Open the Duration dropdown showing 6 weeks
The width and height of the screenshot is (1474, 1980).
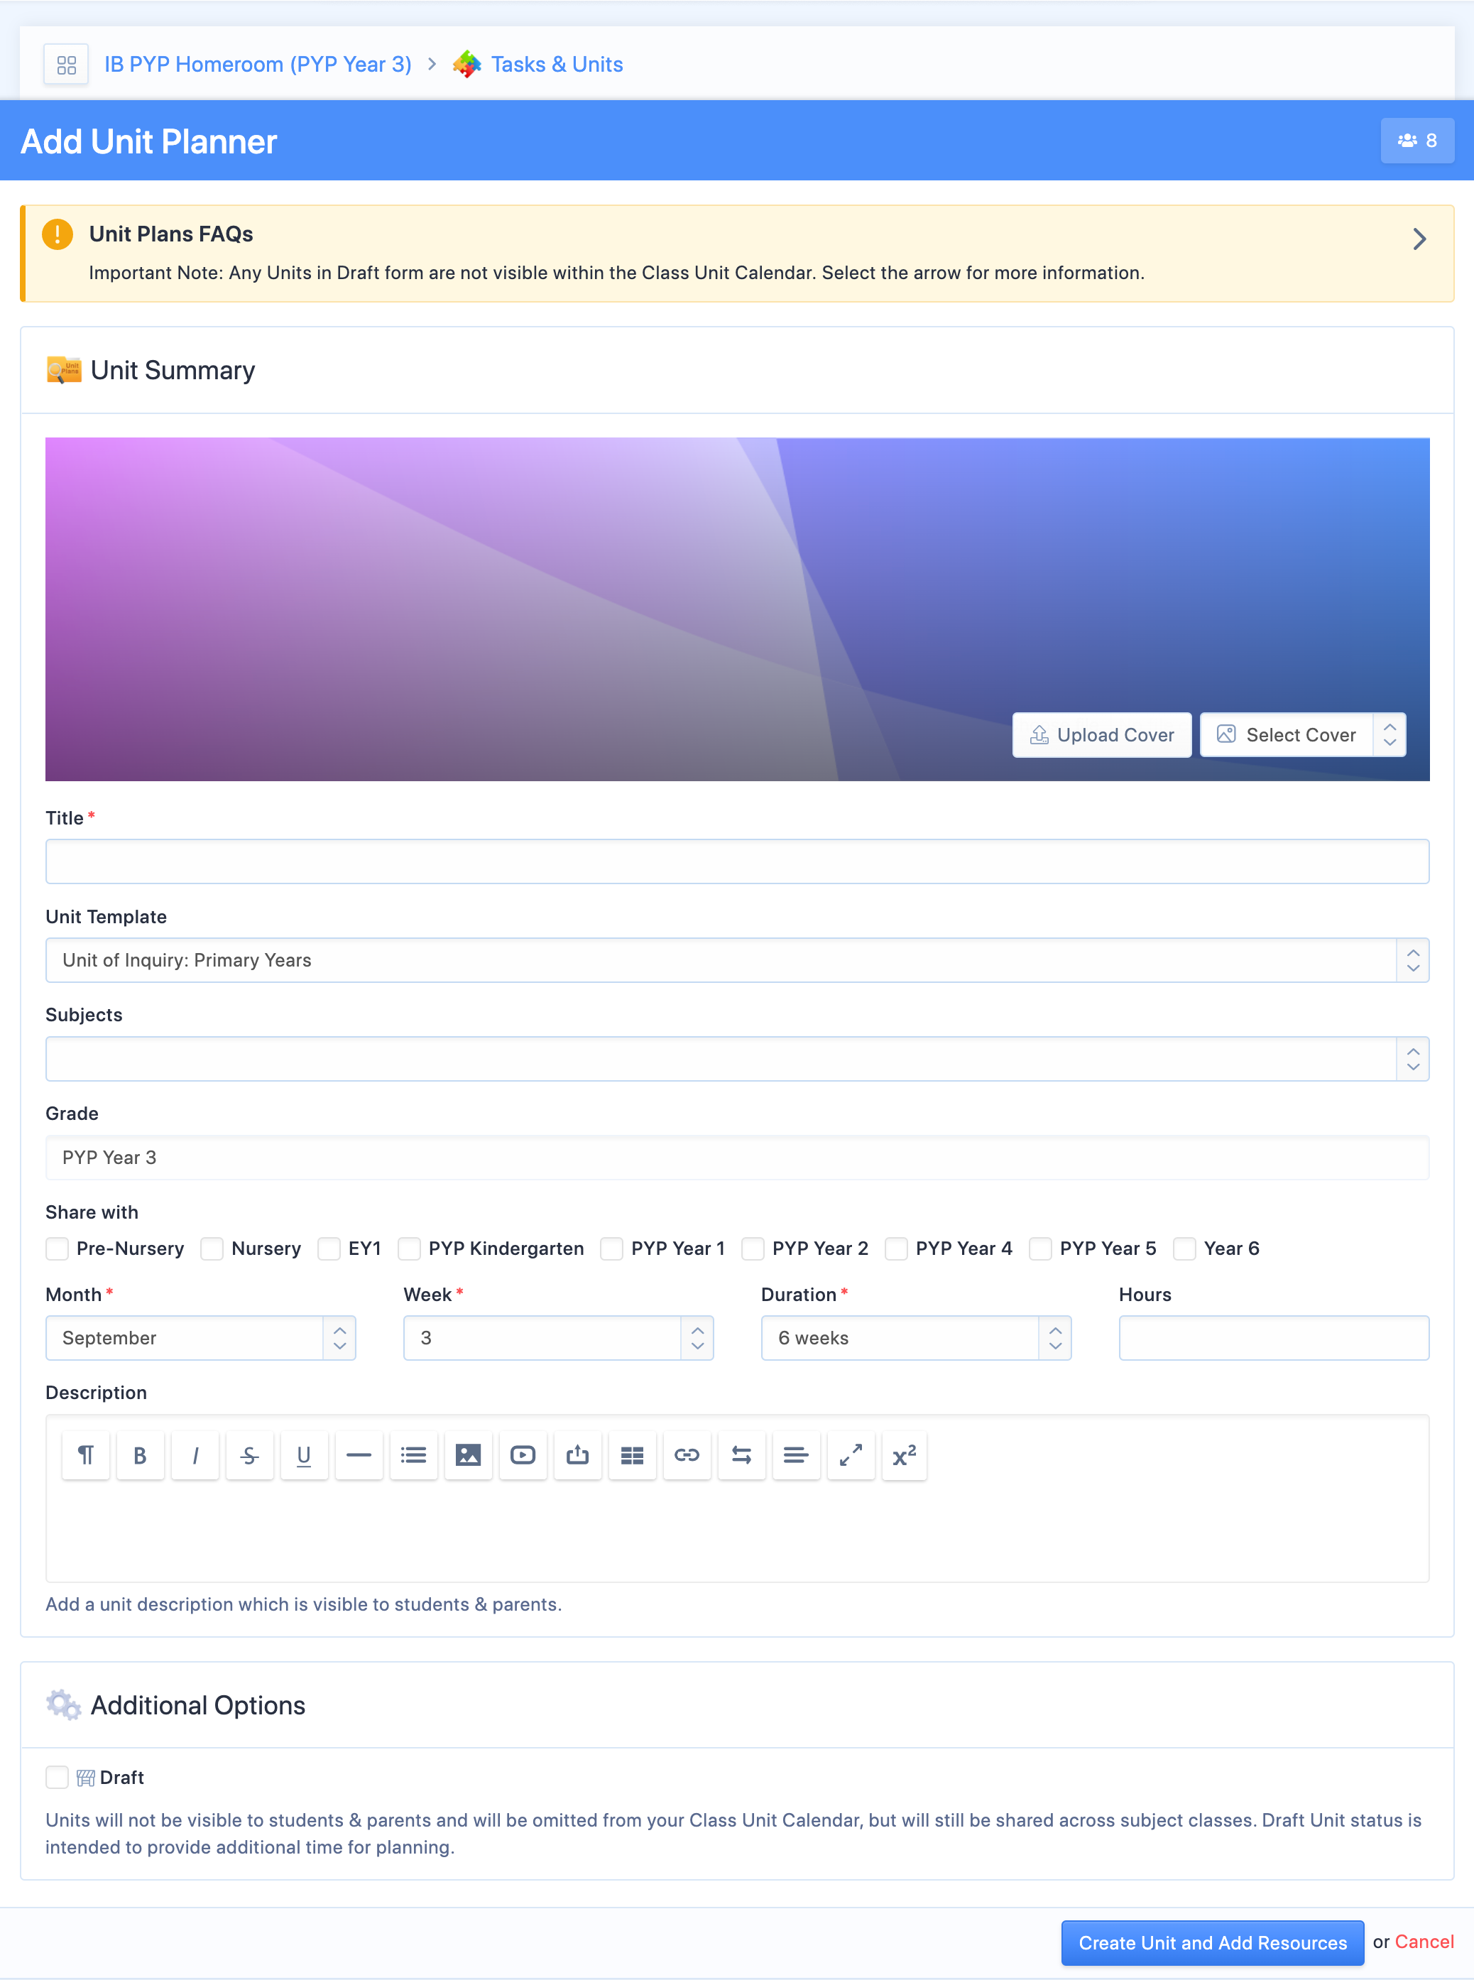[917, 1337]
